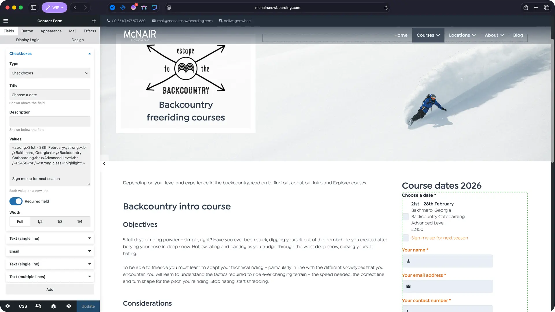555x312 pixels.
Task: Switch to the Appearance tab
Action: click(51, 31)
